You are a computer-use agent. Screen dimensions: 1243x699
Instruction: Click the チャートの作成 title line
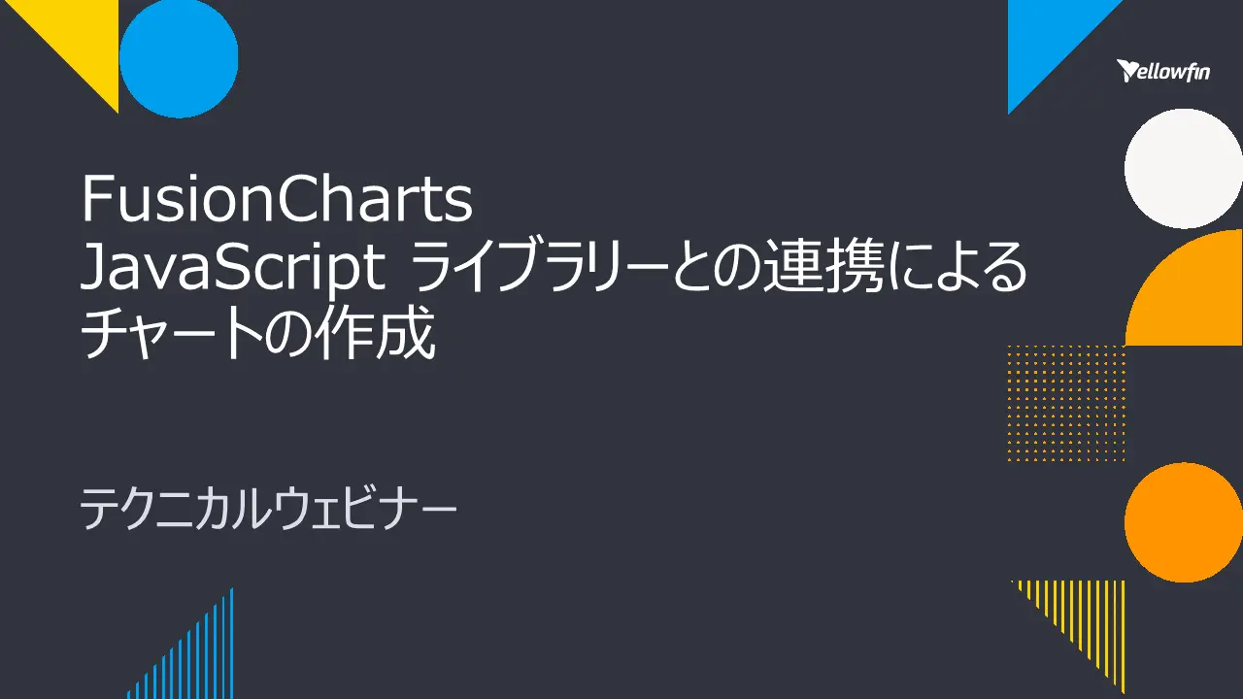tap(257, 336)
